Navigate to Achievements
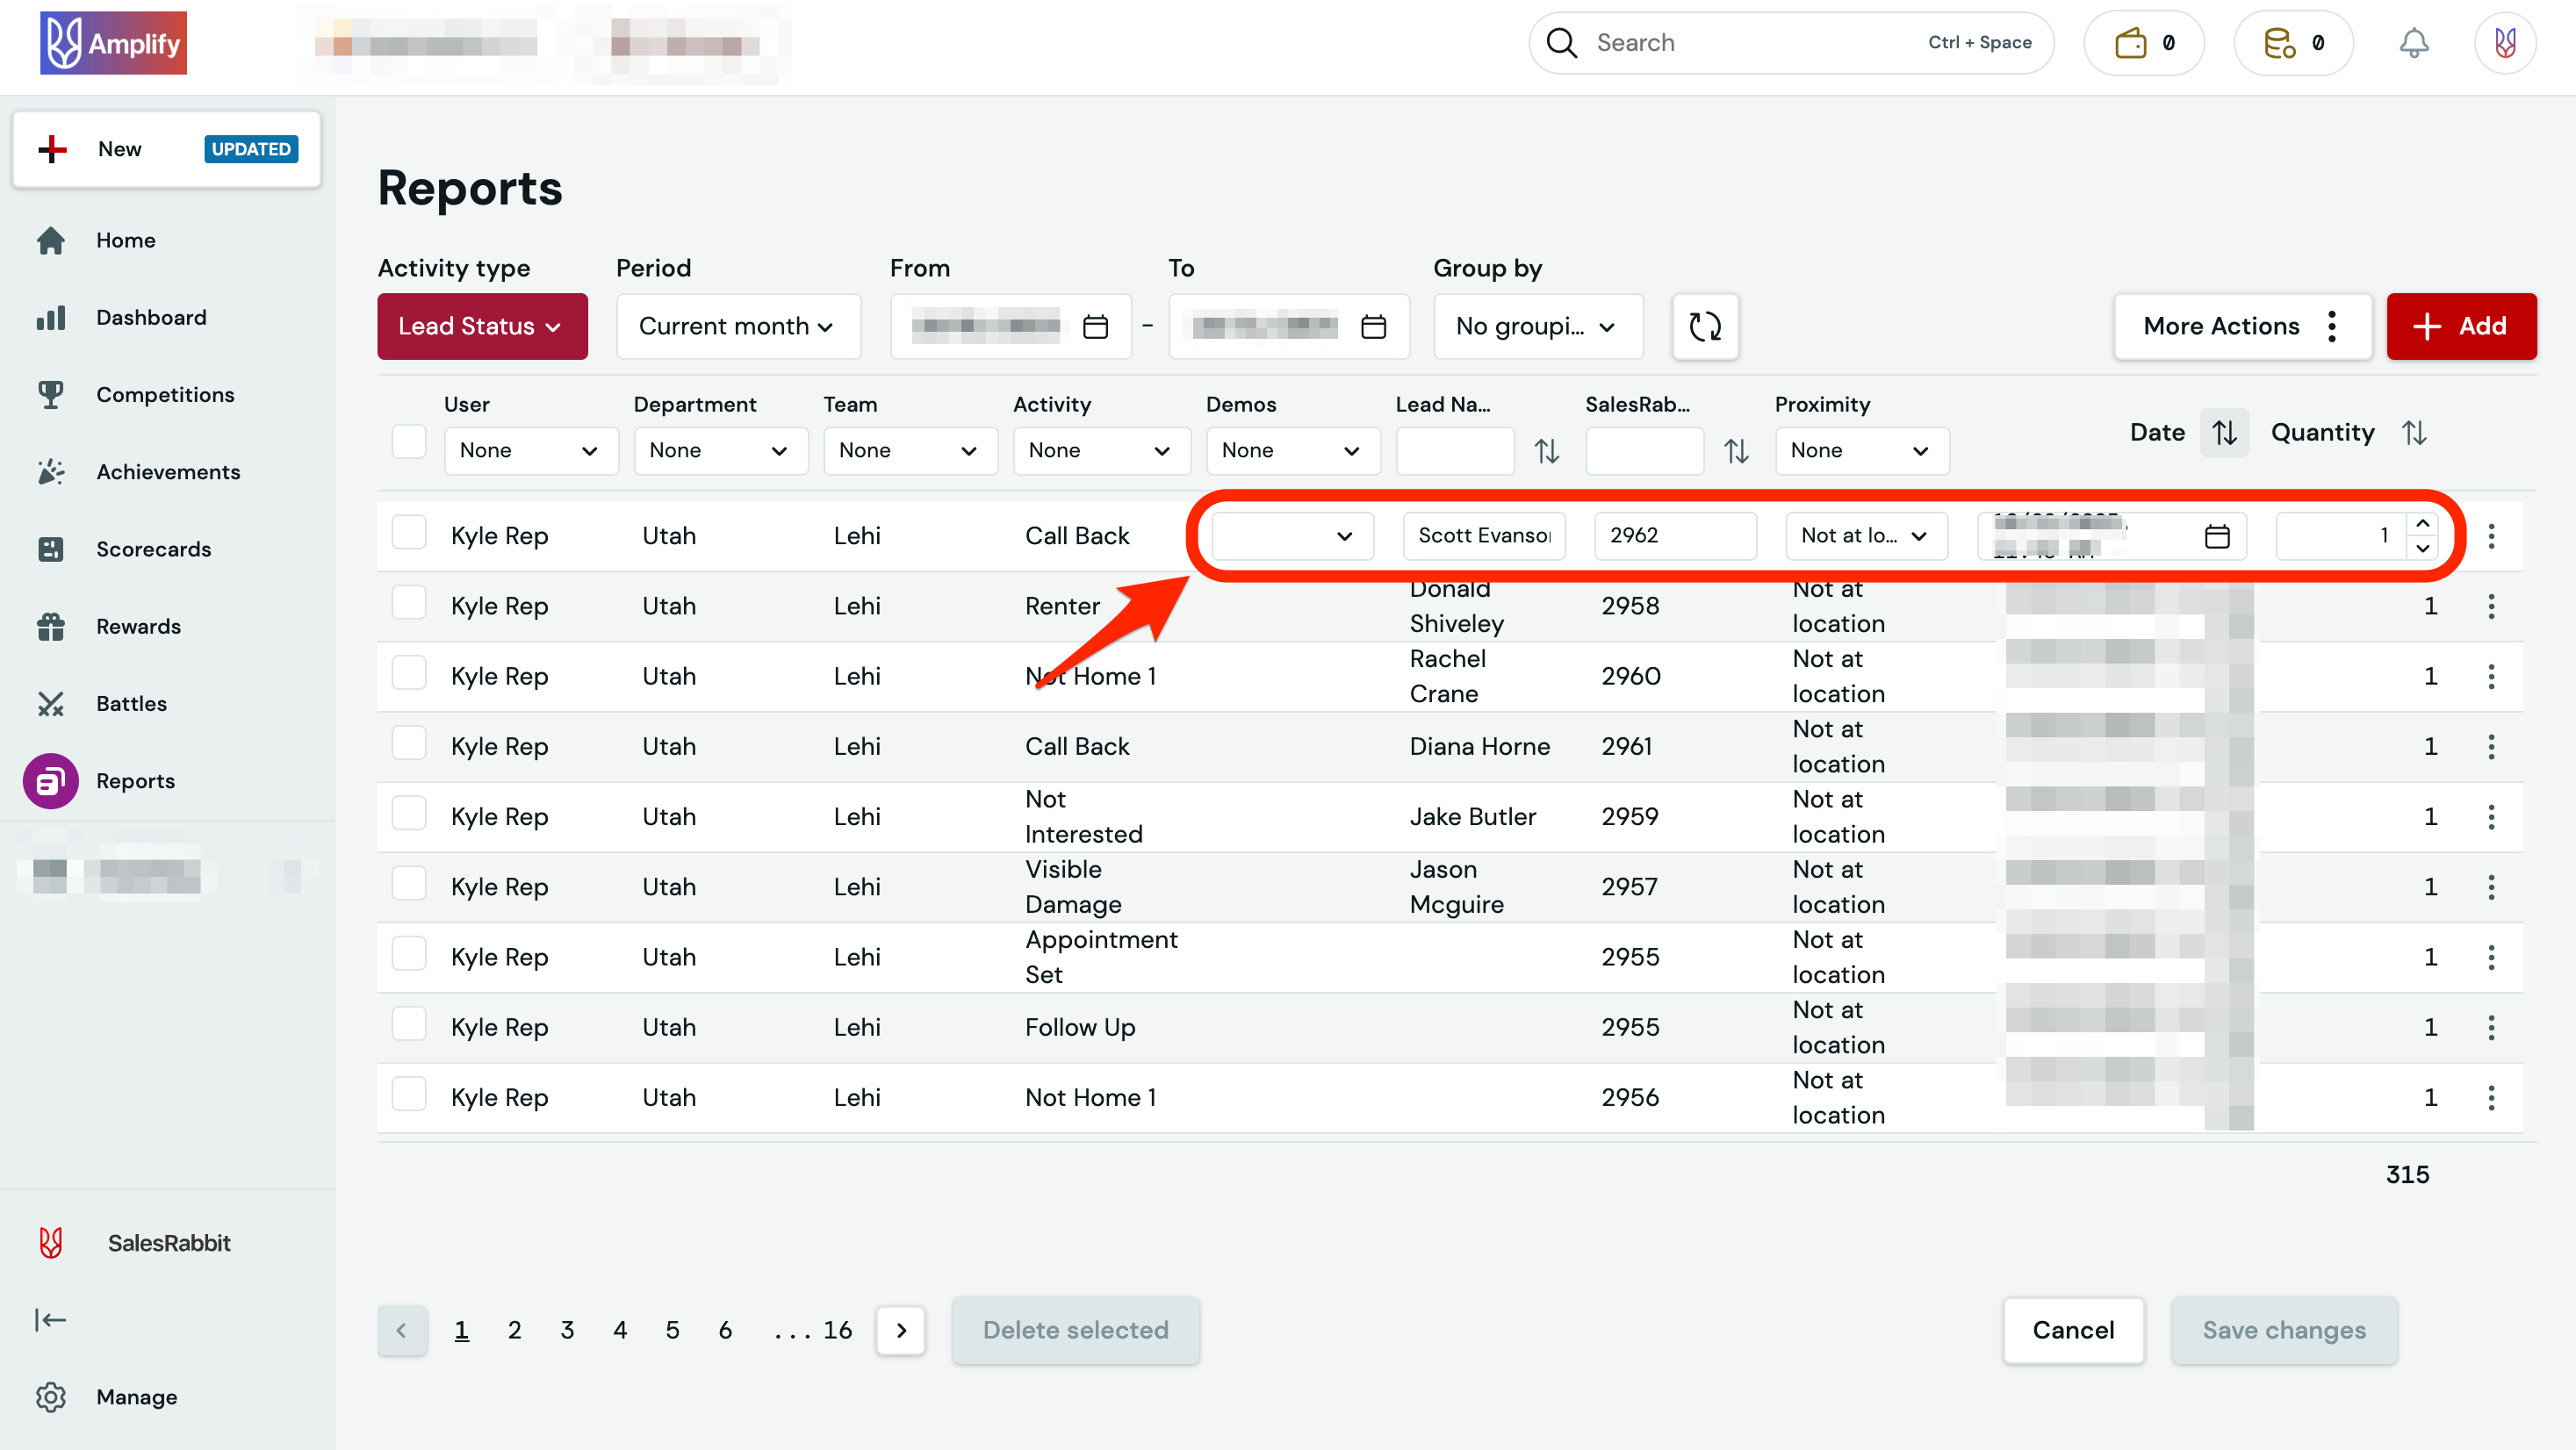 coord(168,471)
